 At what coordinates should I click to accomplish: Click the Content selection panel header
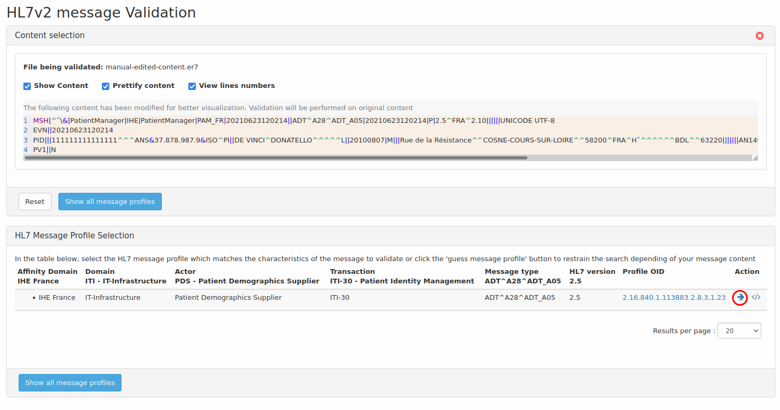tap(50, 35)
